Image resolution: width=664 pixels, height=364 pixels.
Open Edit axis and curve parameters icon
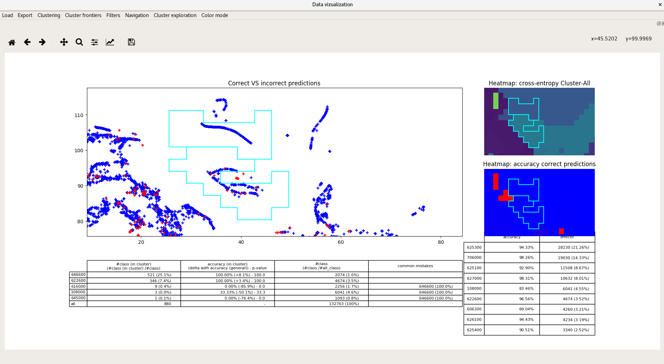point(110,42)
